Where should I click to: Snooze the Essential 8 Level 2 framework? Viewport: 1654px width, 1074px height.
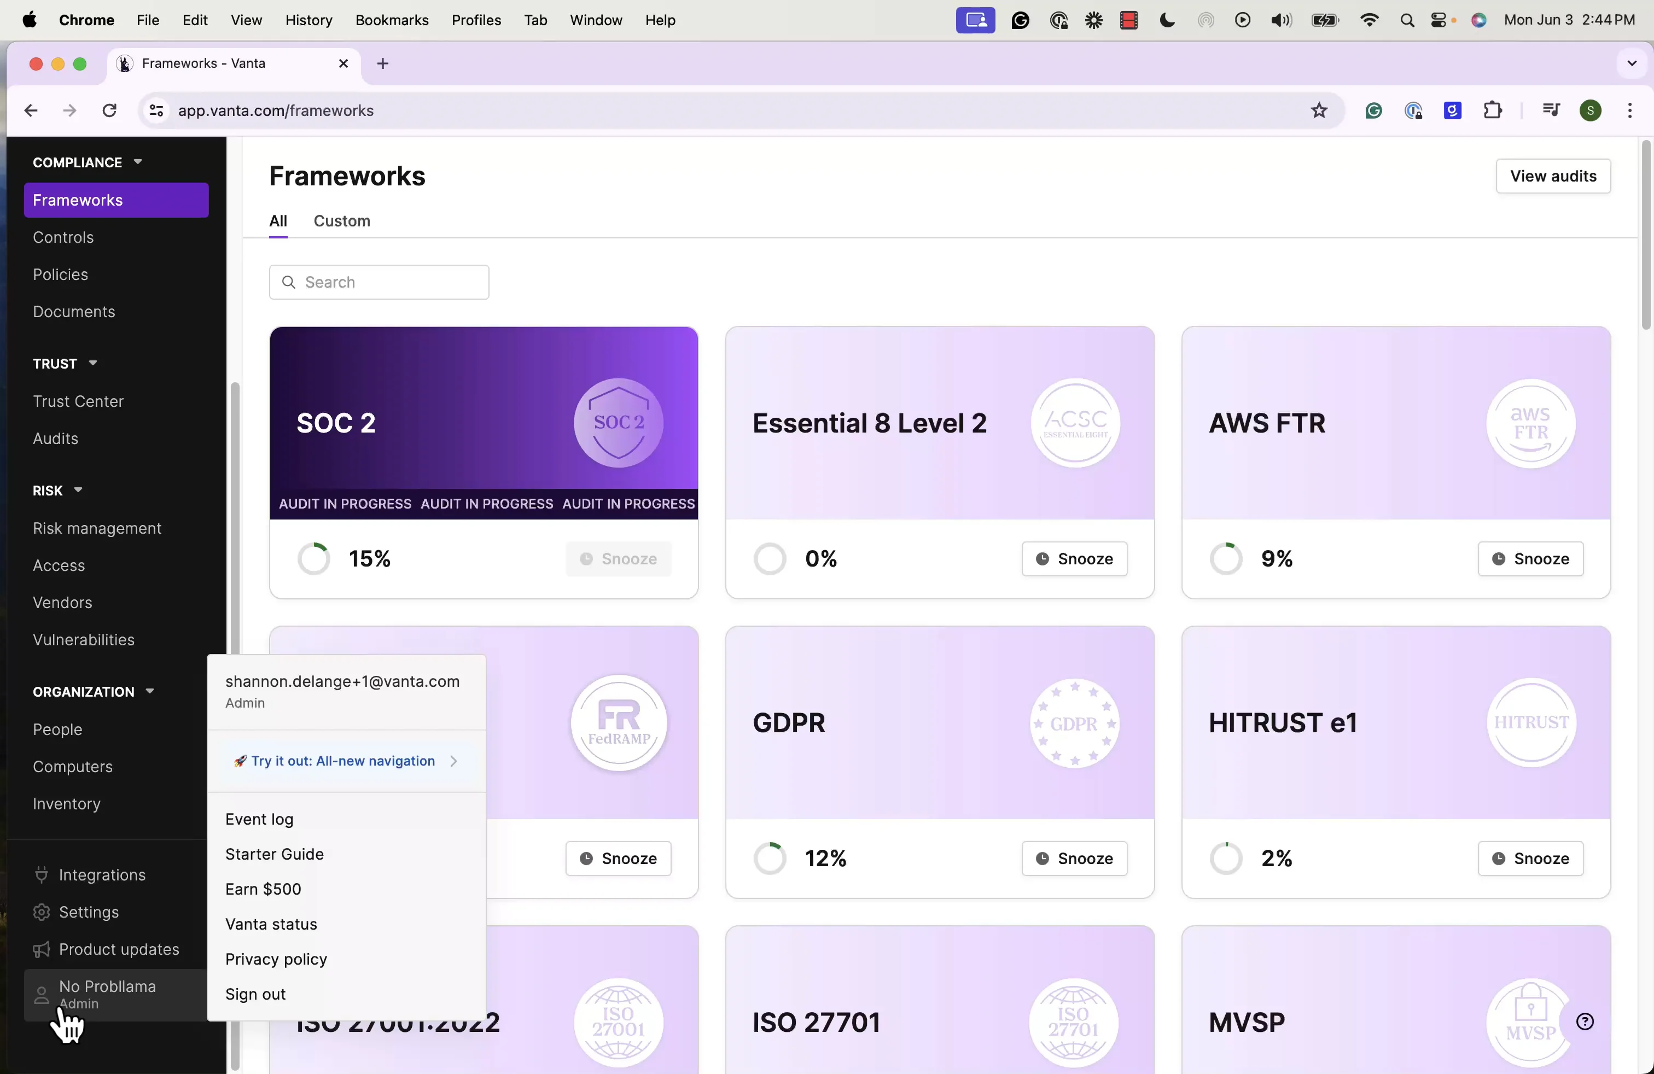(1074, 558)
